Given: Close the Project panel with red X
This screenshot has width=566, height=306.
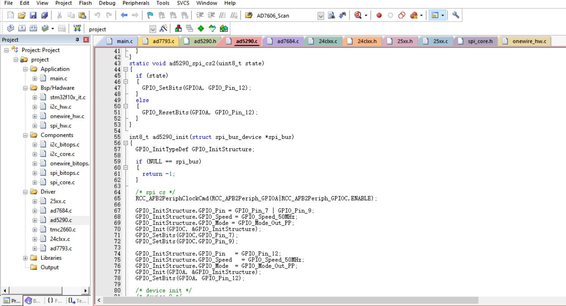Looking at the screenshot, I should click(86, 40).
